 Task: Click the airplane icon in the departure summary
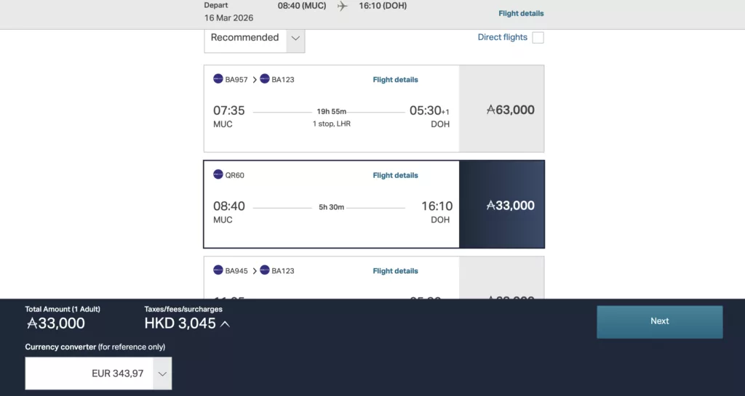pos(343,6)
